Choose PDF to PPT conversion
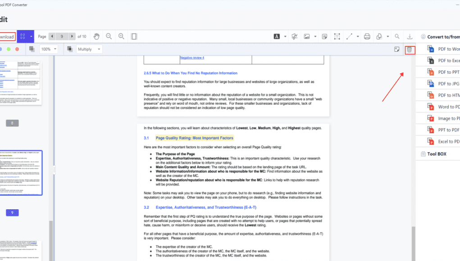Image resolution: width=460 pixels, height=261 pixels. click(x=444, y=72)
